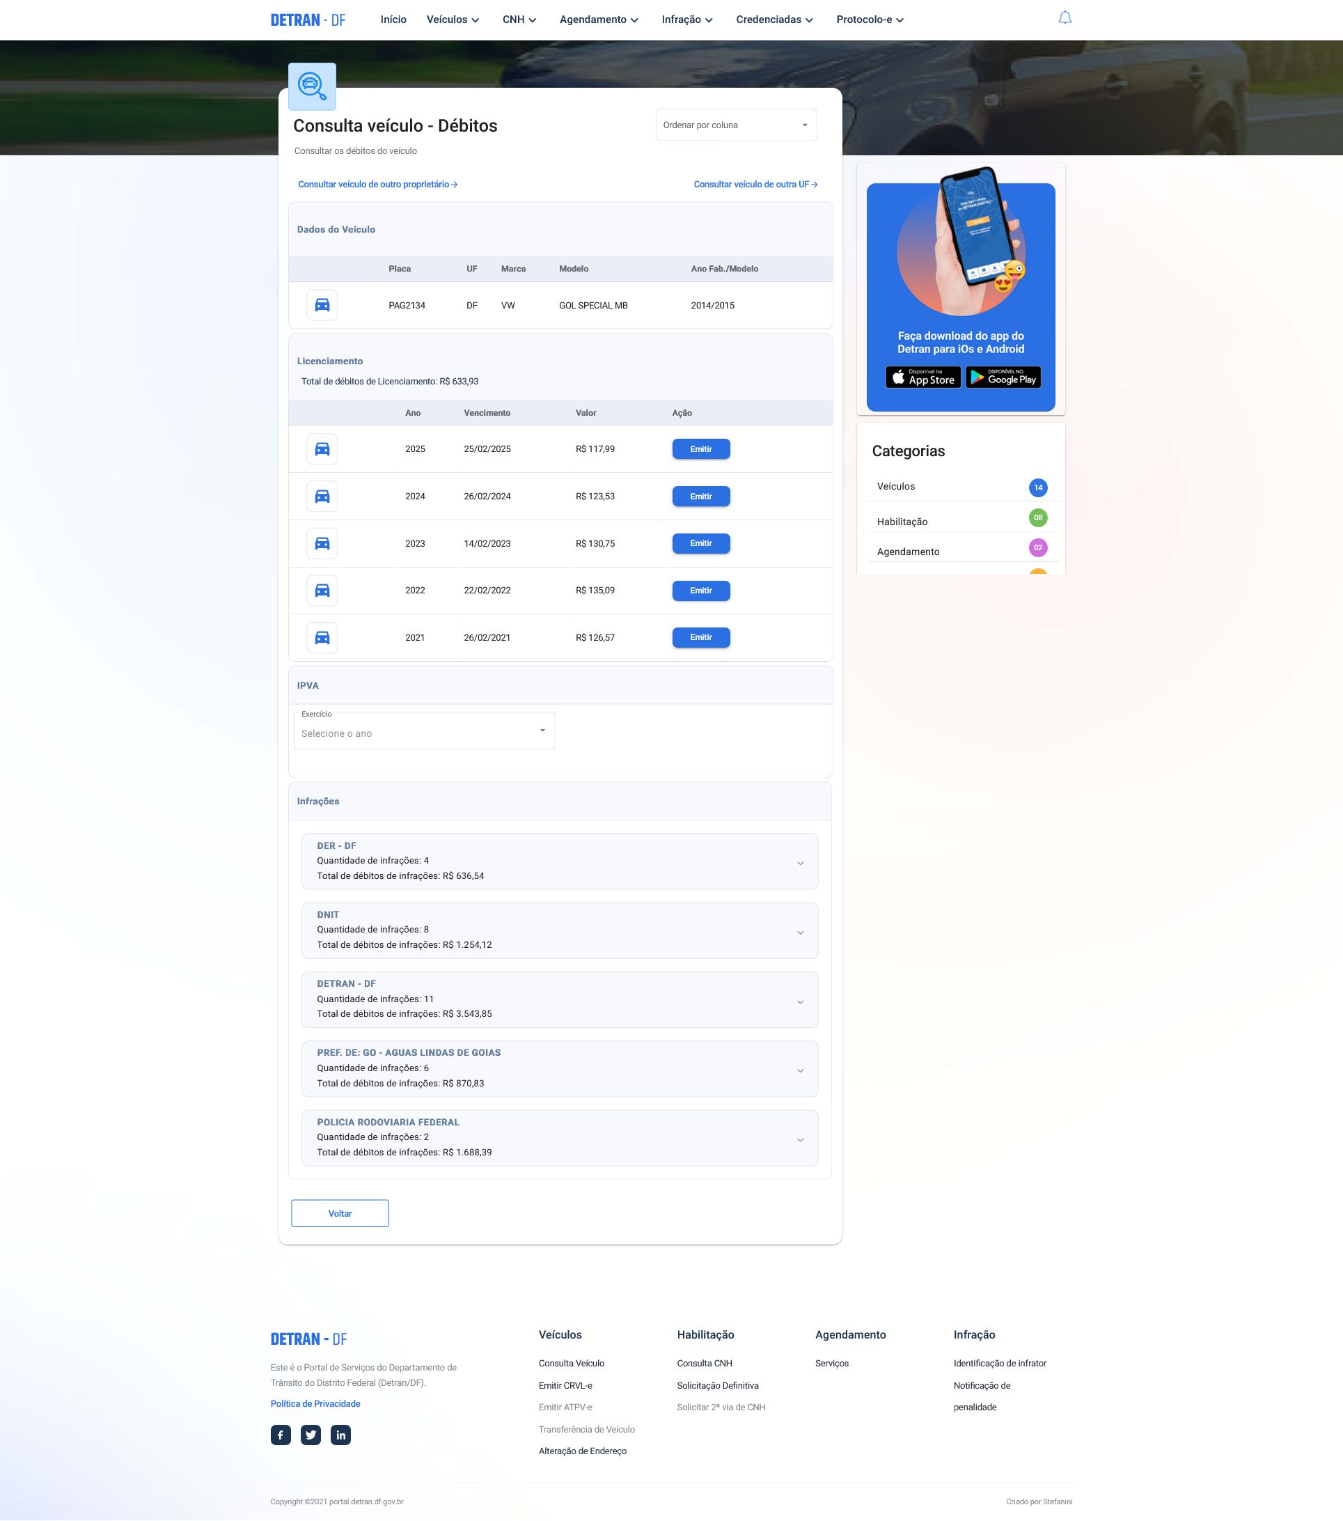The image size is (1343, 1521).
Task: Click the car icon for PAG2134
Action: (322, 305)
